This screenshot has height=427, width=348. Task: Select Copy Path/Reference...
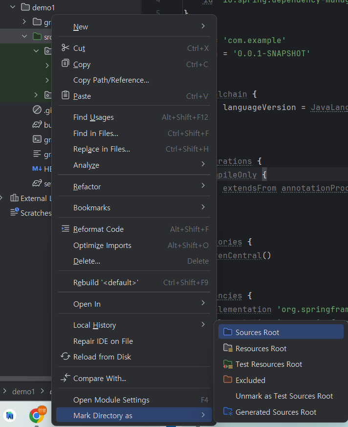(x=111, y=80)
